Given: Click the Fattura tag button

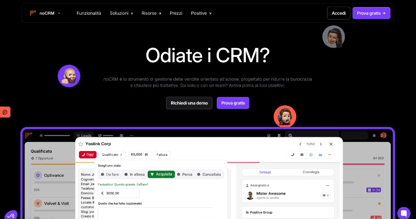Looking at the screenshot, I should pyautogui.click(x=162, y=154).
